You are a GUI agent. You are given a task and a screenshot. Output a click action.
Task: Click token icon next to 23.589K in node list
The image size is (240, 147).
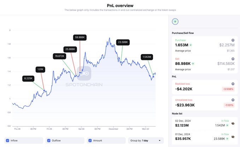pyautogui.click(x=227, y=139)
